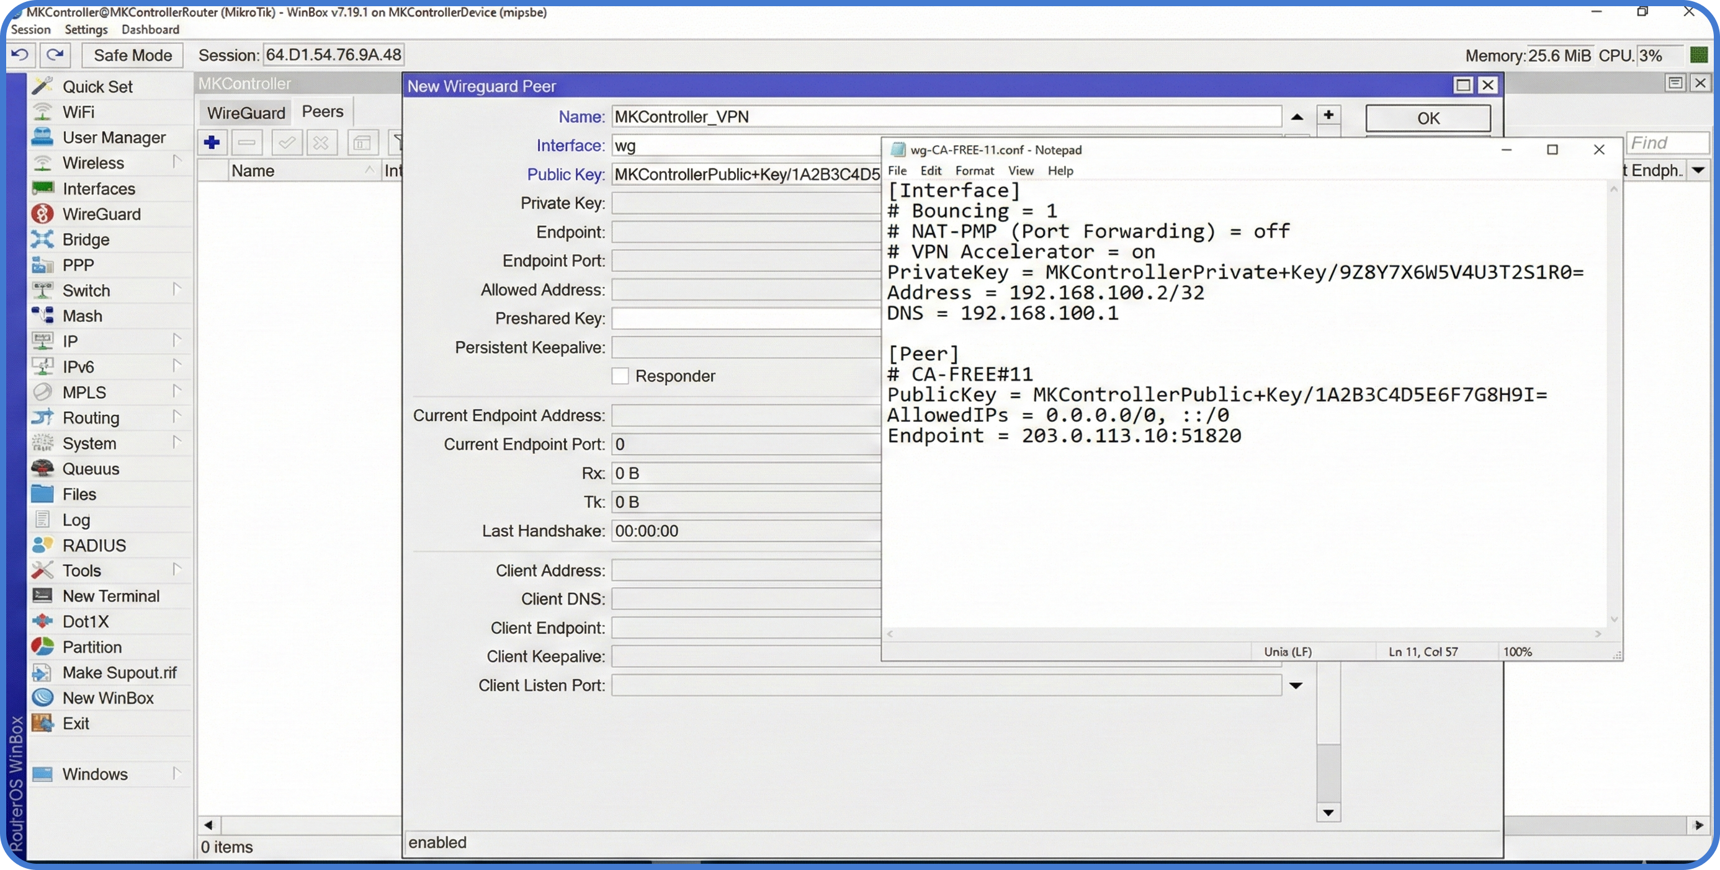Image resolution: width=1720 pixels, height=870 pixels.
Task: Switch to the Peers tab
Action: point(322,111)
